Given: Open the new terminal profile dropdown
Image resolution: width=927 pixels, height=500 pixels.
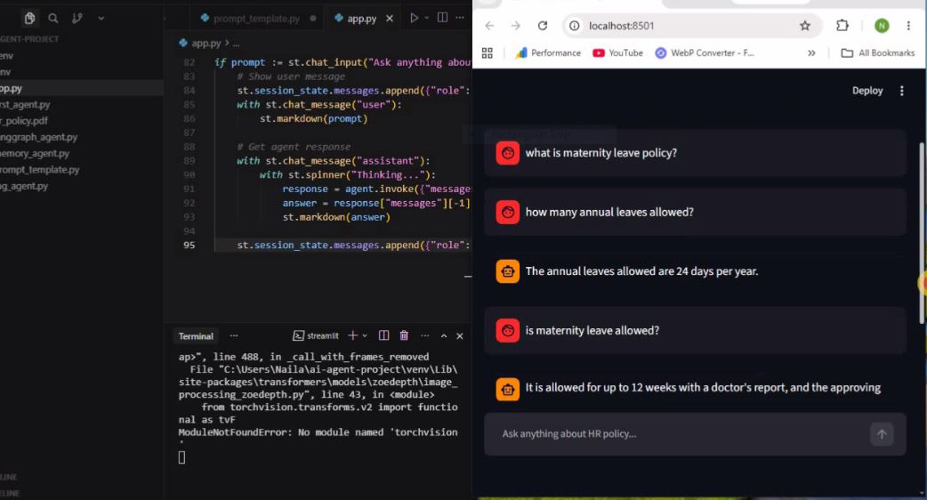Looking at the screenshot, I should coord(365,335).
